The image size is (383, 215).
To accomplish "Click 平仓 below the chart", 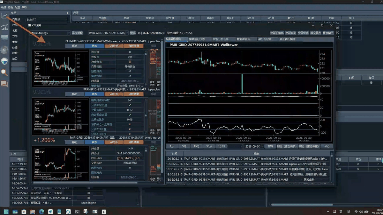I will click(x=327, y=146).
